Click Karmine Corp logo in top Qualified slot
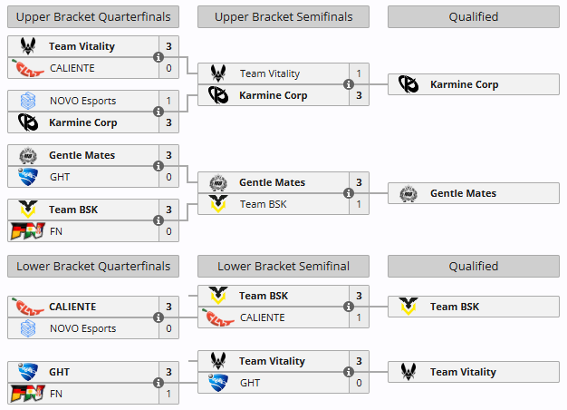Screen dimensions: 567x410 pyautogui.click(x=408, y=84)
